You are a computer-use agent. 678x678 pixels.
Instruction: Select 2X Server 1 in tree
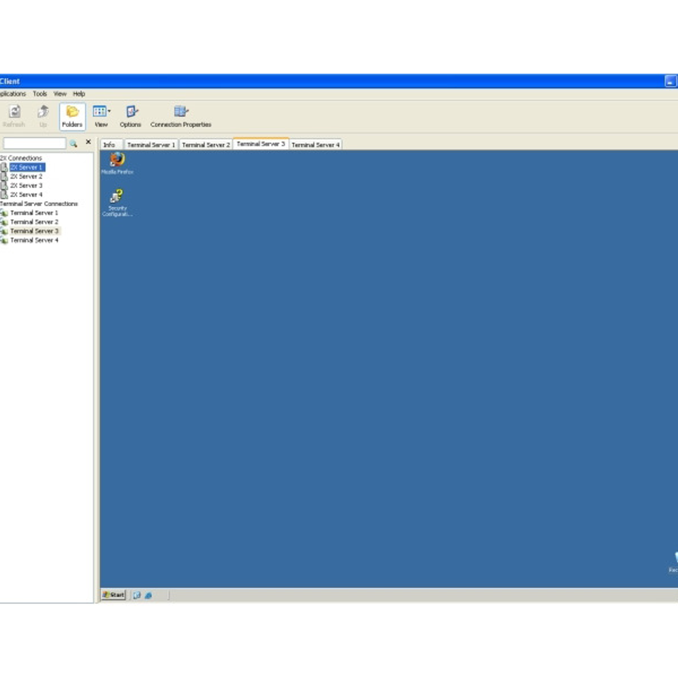(26, 167)
